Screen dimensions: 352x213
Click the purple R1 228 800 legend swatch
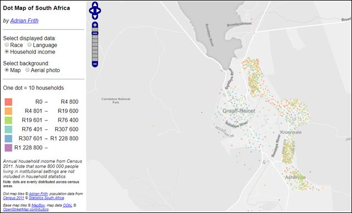[8, 148]
